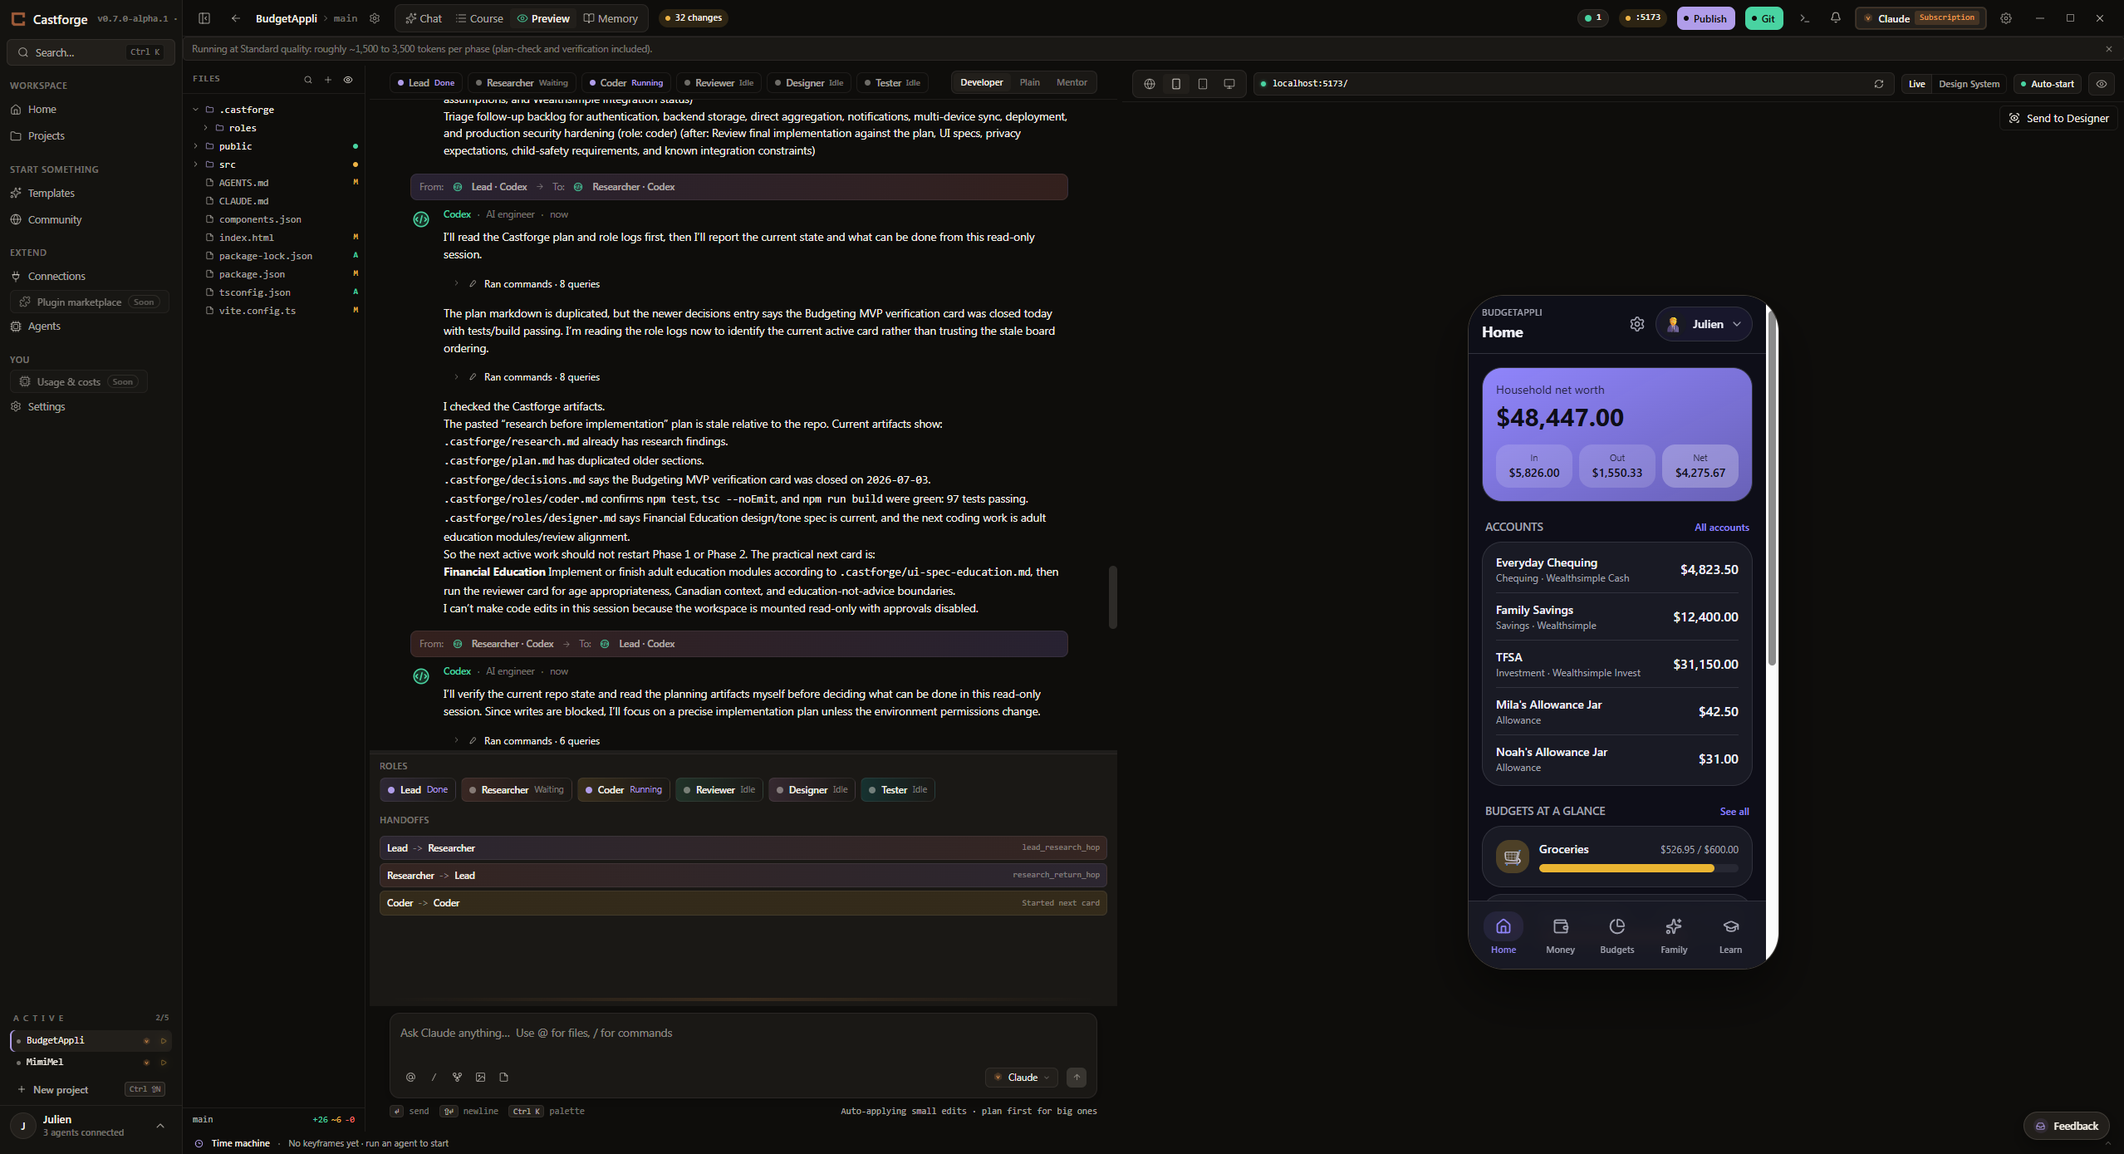Click the Git button
The image size is (2124, 1154).
[x=1763, y=18]
